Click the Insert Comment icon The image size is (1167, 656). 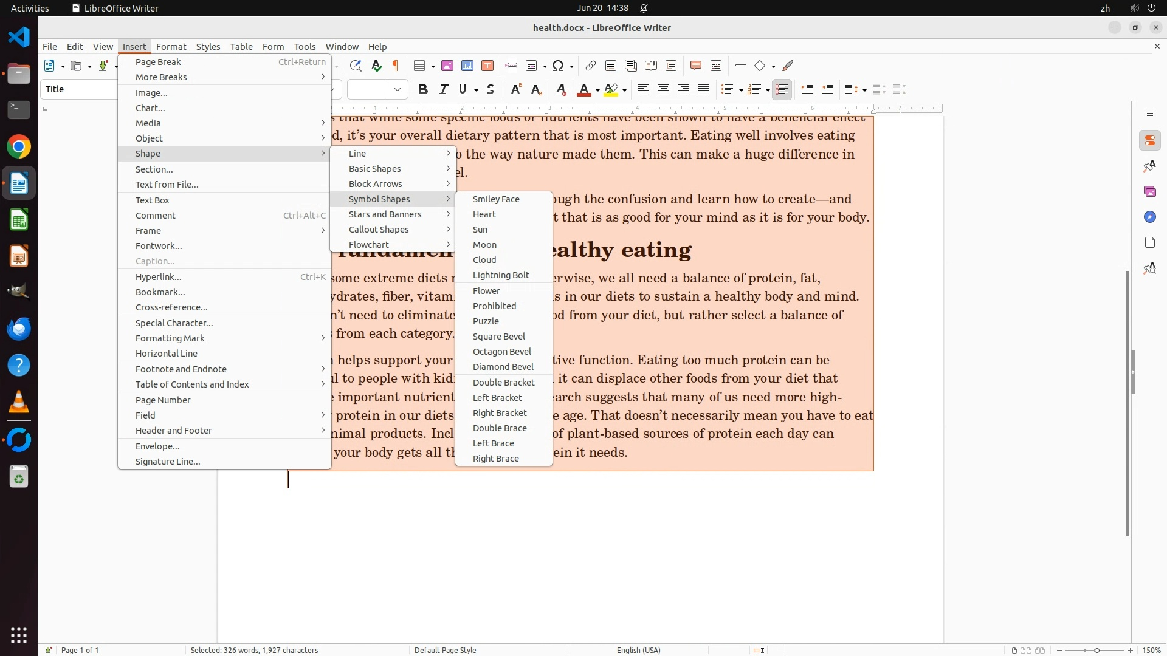click(696, 66)
